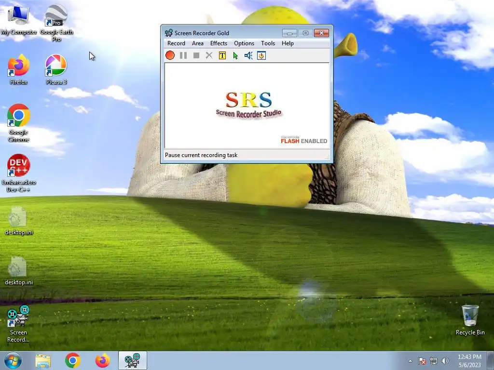Select the My Computer desktop icon
Image resolution: width=494 pixels, height=370 pixels.
(18, 20)
